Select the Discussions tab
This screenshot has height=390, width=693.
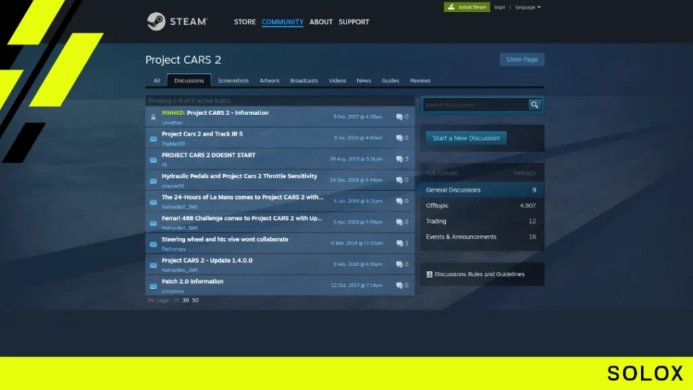189,81
